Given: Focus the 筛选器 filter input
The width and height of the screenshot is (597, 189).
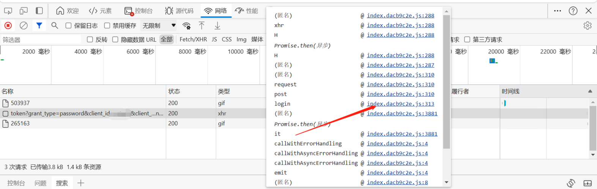Looking at the screenshot, I should pyautogui.click(x=41, y=40).
